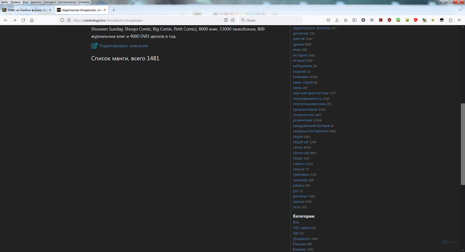Image resolution: width=465 pixels, height=252 pixels.
Task: Click the readmanga.live address bar
Action: click(x=147, y=20)
